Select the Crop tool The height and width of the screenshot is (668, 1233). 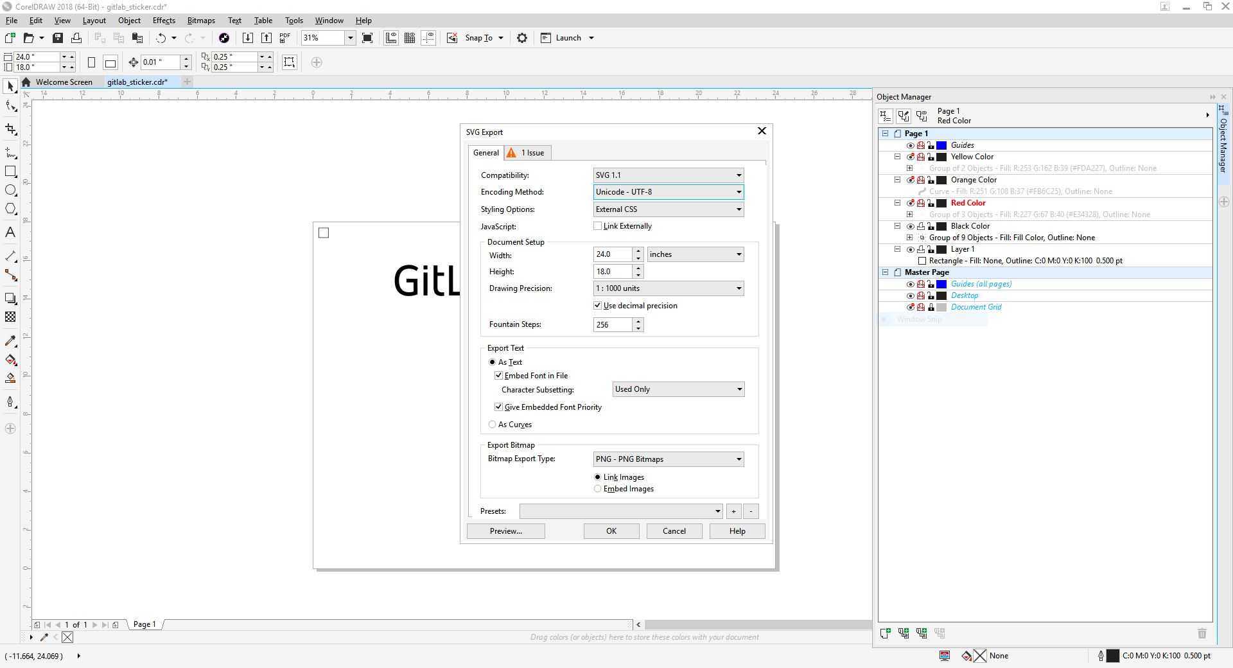(x=10, y=129)
